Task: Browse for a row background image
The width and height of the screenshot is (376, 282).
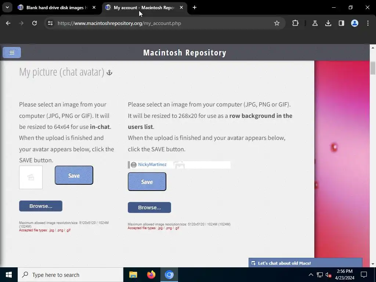Action: pos(149,207)
